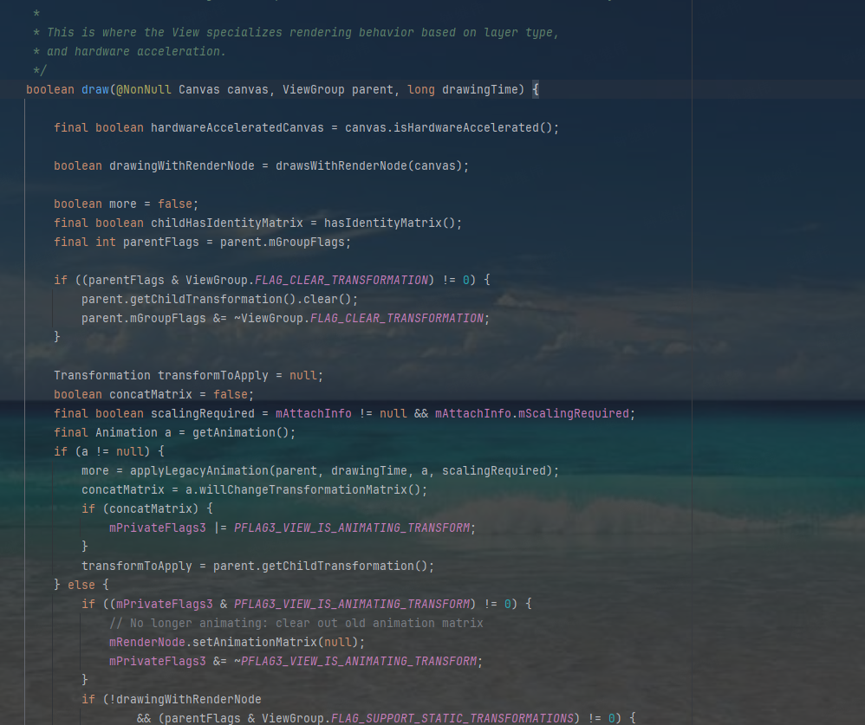Click the willChangeTransformationMatrix() call

[309, 489]
